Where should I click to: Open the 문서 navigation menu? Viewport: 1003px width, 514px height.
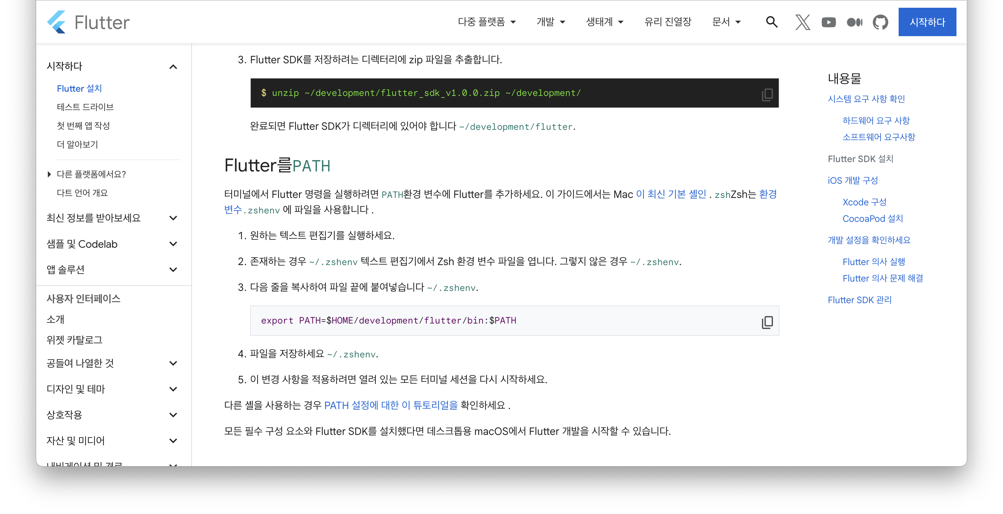pyautogui.click(x=726, y=22)
